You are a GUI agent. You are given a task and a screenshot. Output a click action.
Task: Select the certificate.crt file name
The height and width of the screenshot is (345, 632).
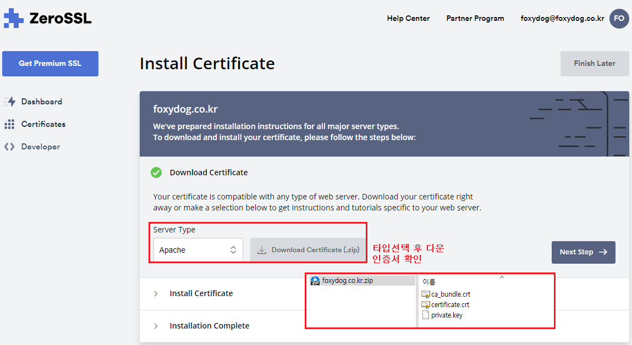(450, 305)
